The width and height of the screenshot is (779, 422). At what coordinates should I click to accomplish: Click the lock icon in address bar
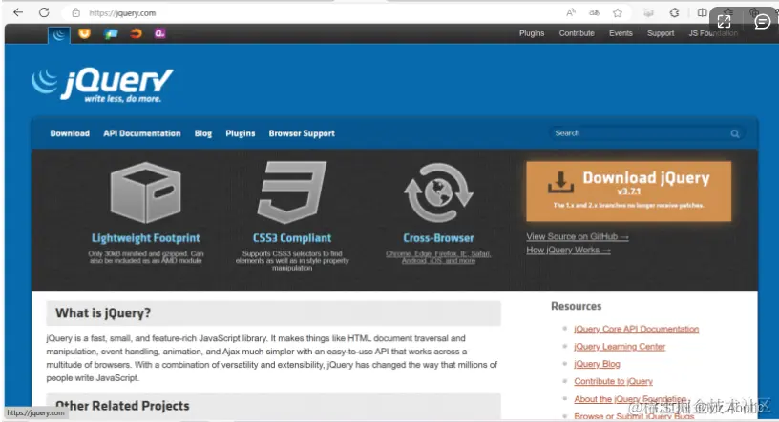click(76, 13)
